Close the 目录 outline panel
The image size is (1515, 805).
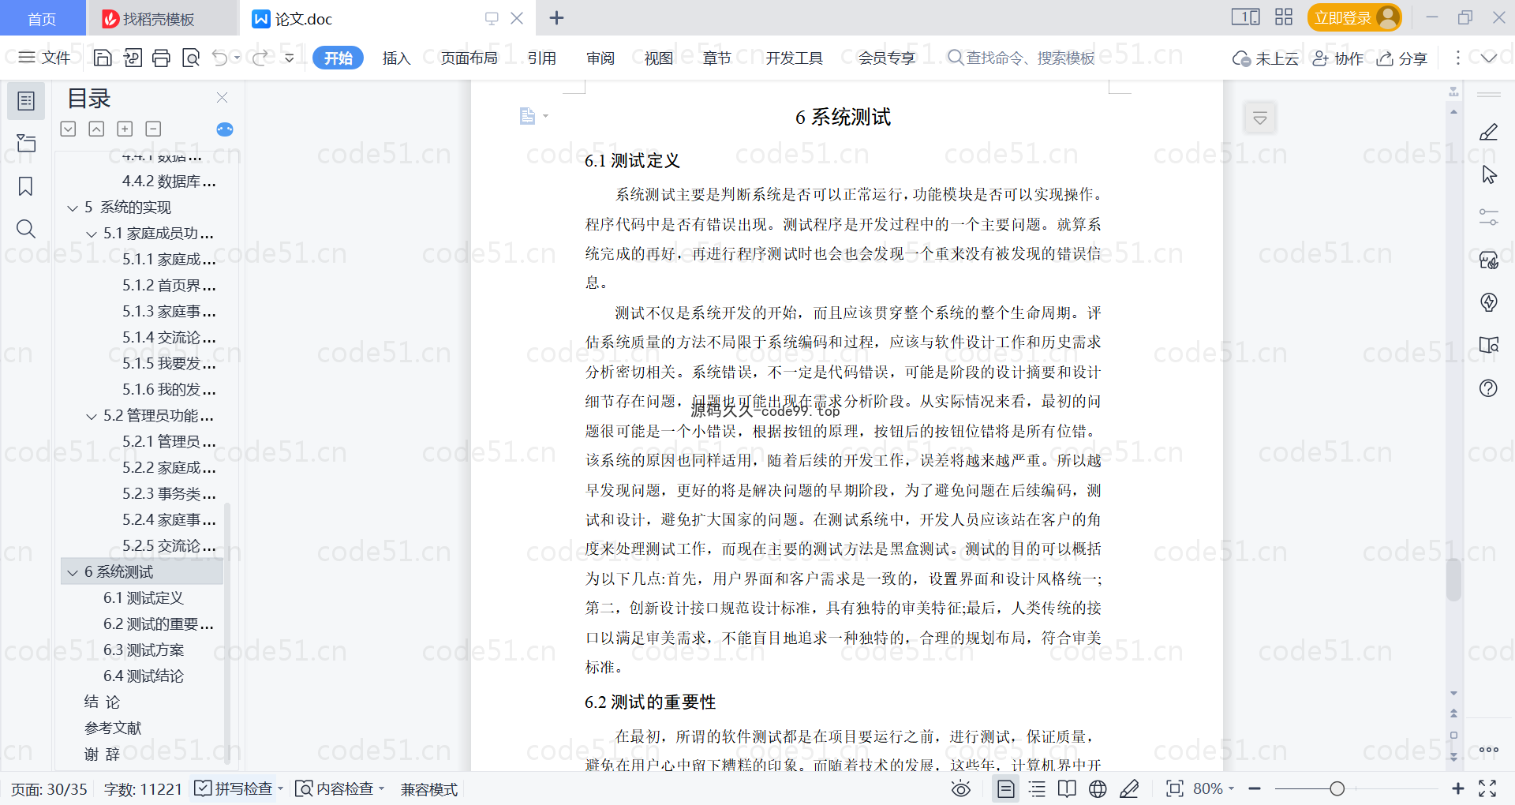(x=222, y=98)
